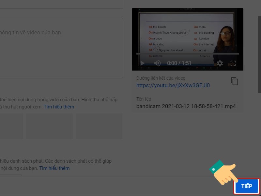Viewport: 261px width, 196px height.
Task: Open the https://youtu.be/jXxXw3GEJl0 link
Action: (173, 85)
